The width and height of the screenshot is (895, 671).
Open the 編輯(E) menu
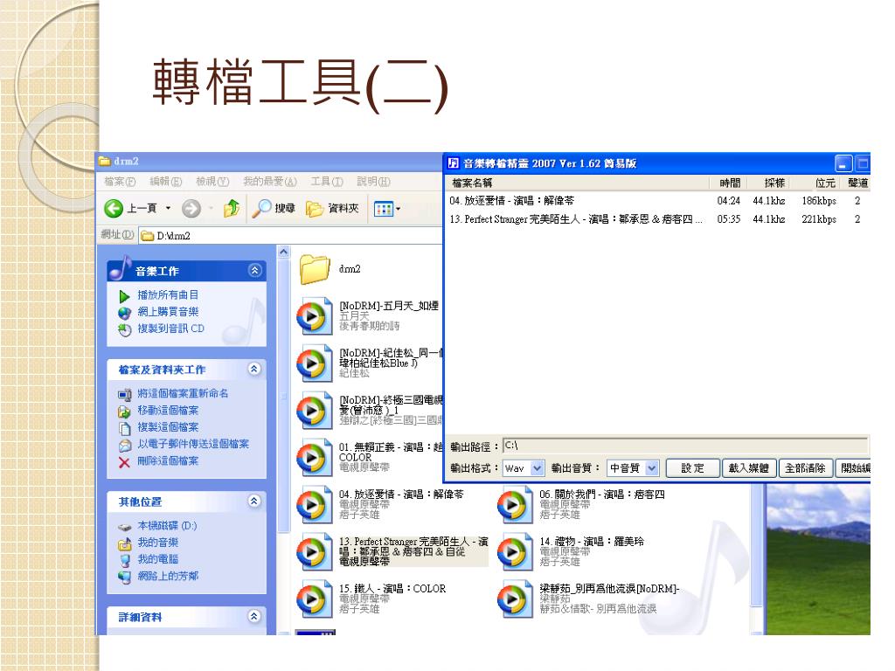pos(165,182)
